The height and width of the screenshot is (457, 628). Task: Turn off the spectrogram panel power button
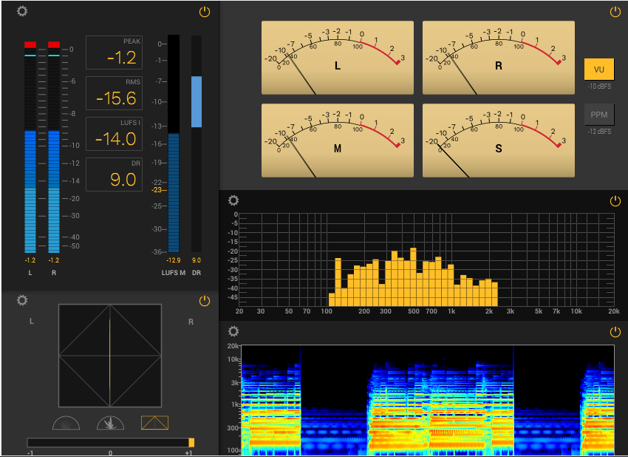[615, 332]
